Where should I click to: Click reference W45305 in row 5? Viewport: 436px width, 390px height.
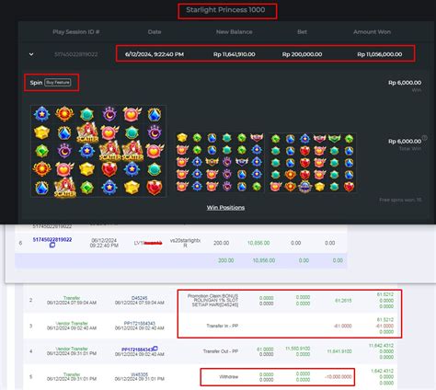pos(140,374)
